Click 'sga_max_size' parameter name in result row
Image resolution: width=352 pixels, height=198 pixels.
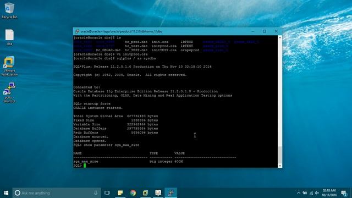pyautogui.click(x=86, y=161)
